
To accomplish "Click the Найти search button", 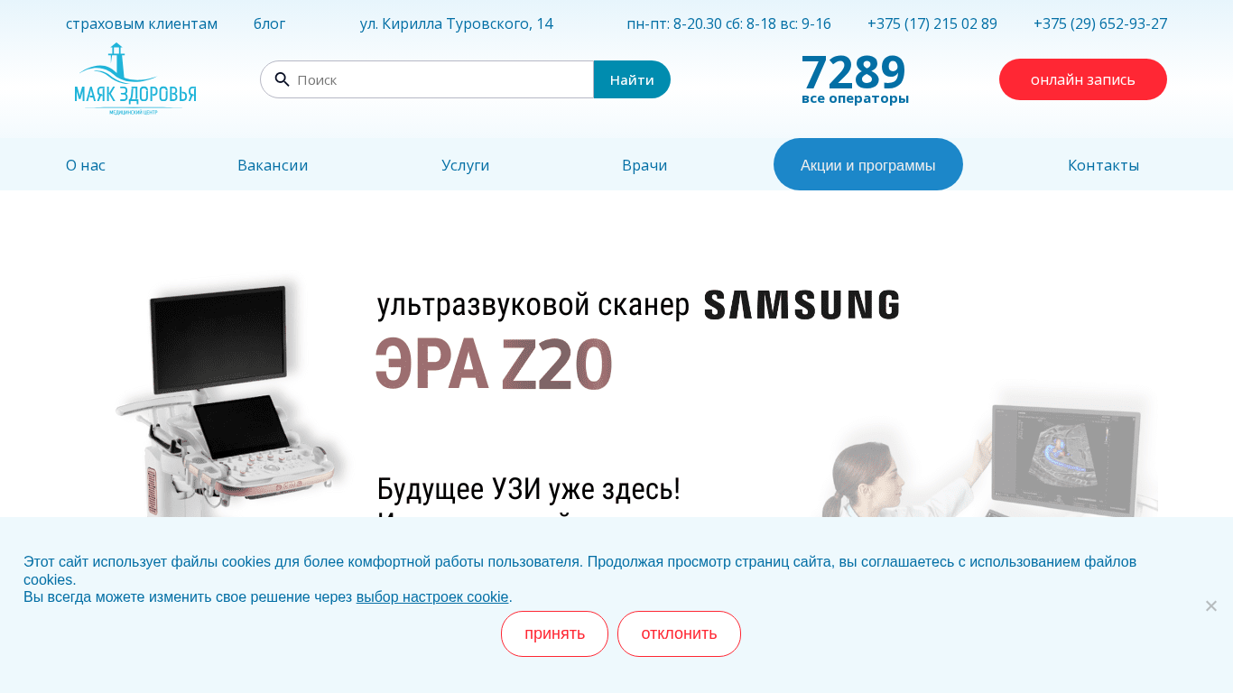I will tap(632, 79).
